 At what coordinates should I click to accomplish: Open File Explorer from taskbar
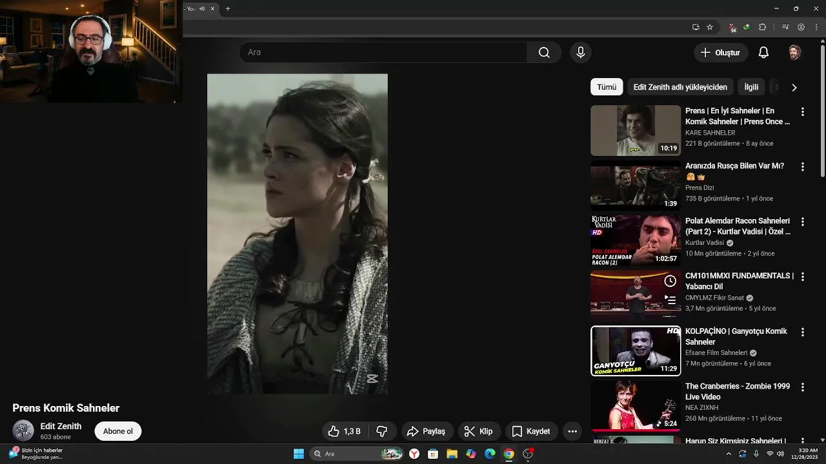[x=452, y=454]
